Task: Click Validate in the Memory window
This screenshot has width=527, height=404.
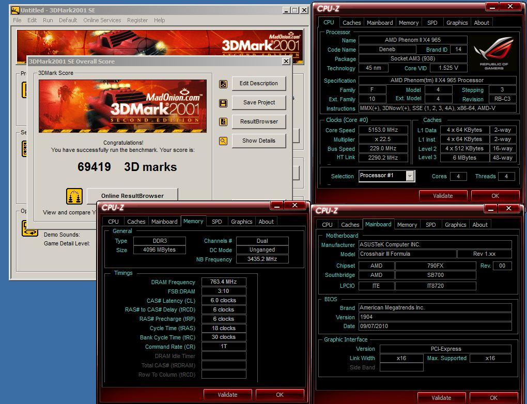Action: [x=227, y=395]
